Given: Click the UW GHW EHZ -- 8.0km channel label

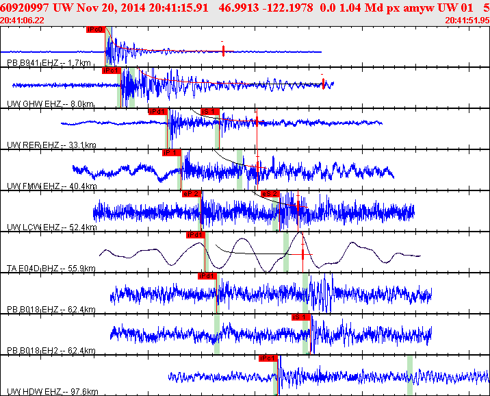Looking at the screenshot, I should pyautogui.click(x=50, y=104).
